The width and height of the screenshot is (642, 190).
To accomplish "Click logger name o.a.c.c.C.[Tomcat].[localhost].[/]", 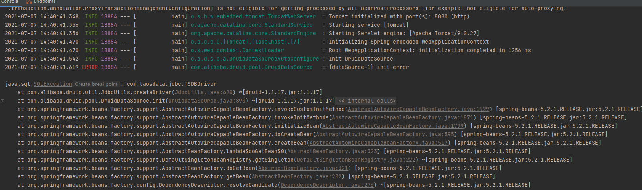I will tap(245, 42).
